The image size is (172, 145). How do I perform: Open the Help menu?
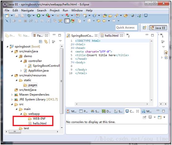[x=89, y=11]
